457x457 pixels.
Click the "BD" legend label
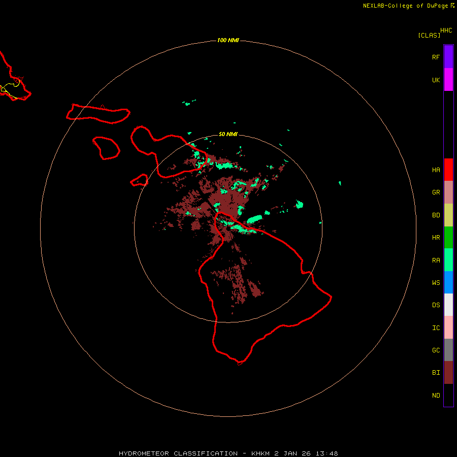pyautogui.click(x=436, y=215)
